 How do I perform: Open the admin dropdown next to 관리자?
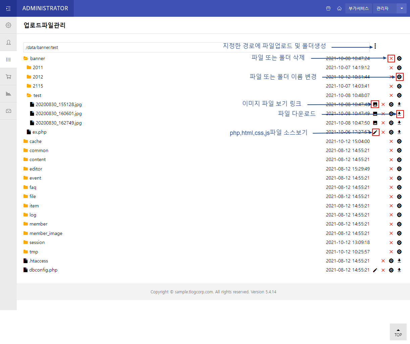click(x=401, y=8)
